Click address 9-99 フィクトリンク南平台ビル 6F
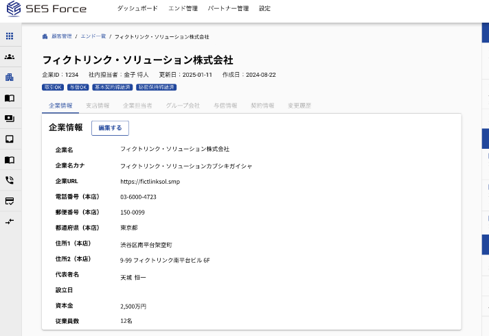This screenshot has height=336, width=489. pos(165,261)
